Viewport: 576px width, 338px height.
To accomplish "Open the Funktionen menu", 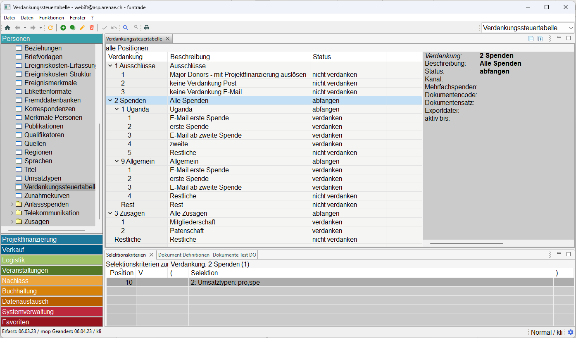I will [x=52, y=18].
